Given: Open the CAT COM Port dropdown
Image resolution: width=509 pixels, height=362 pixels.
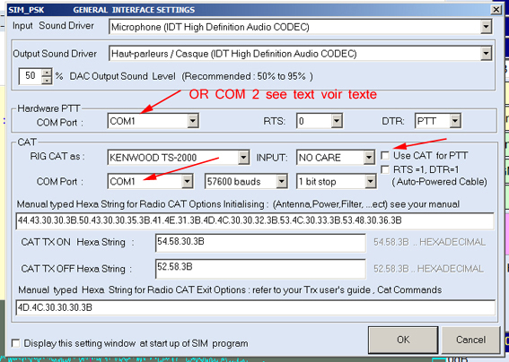Looking at the screenshot, I should point(188,182).
